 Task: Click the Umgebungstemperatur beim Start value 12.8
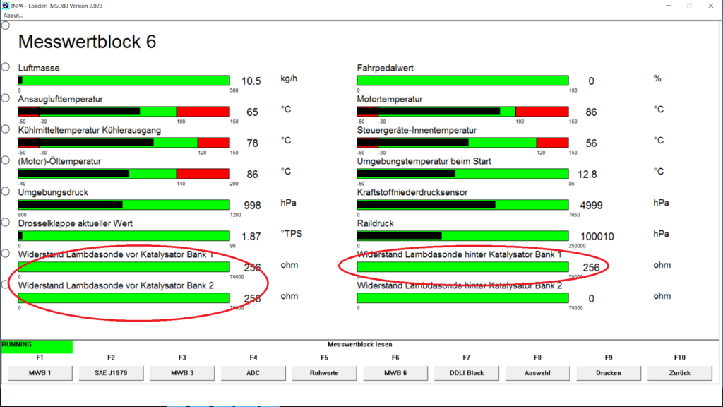pos(587,175)
